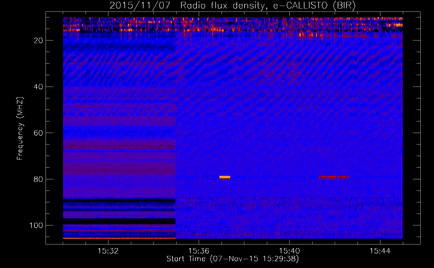Click the "Frequency (MHZ)" axis label
434x268 pixels.
click(x=20, y=128)
